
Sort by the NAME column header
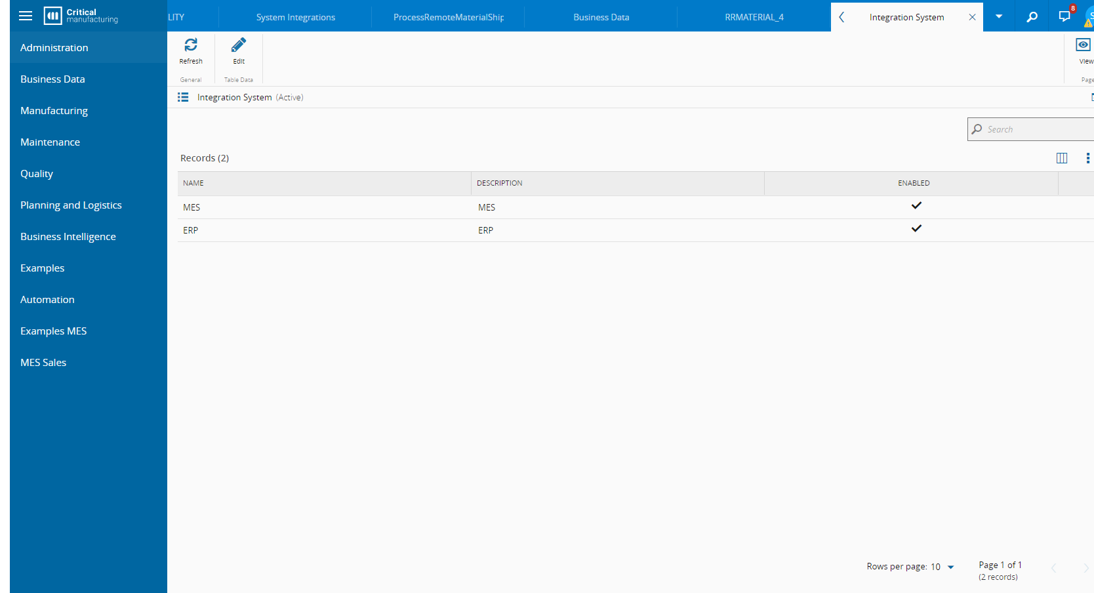(324, 183)
